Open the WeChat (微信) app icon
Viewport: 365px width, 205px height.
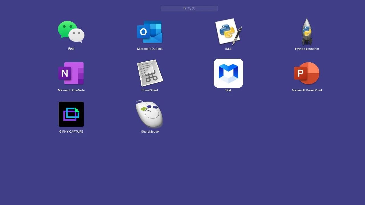click(x=71, y=32)
